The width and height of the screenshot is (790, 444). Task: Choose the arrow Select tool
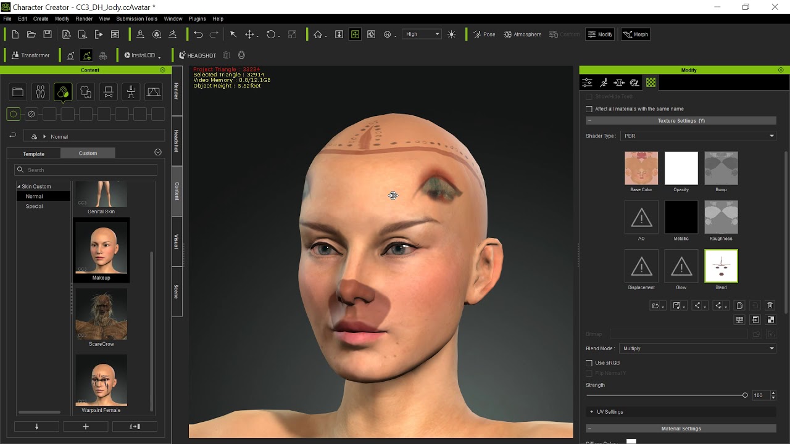[233, 35]
